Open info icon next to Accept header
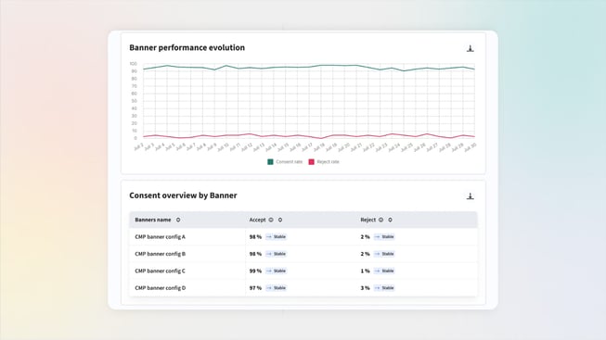The width and height of the screenshot is (606, 340). point(271,220)
